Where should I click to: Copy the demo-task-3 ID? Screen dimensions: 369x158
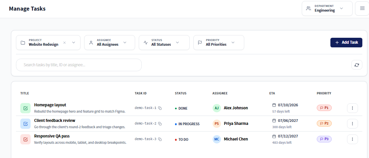click(160, 139)
